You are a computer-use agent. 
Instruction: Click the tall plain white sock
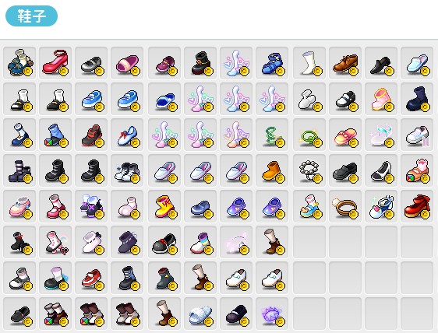(309, 63)
